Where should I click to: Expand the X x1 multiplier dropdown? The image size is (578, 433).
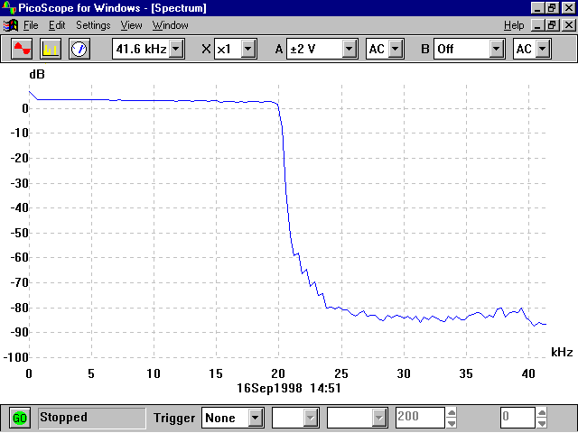click(248, 49)
